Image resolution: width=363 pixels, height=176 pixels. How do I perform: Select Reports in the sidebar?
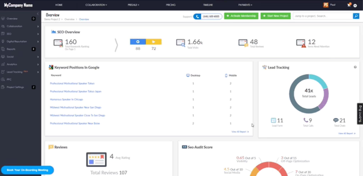11,49
